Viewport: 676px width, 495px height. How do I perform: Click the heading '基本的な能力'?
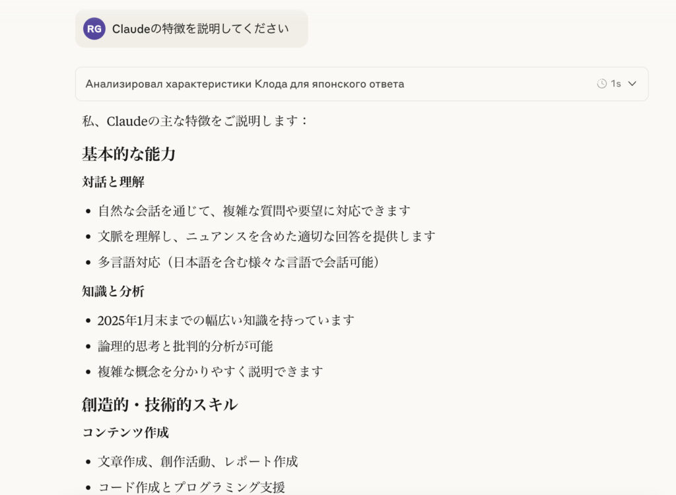point(129,154)
